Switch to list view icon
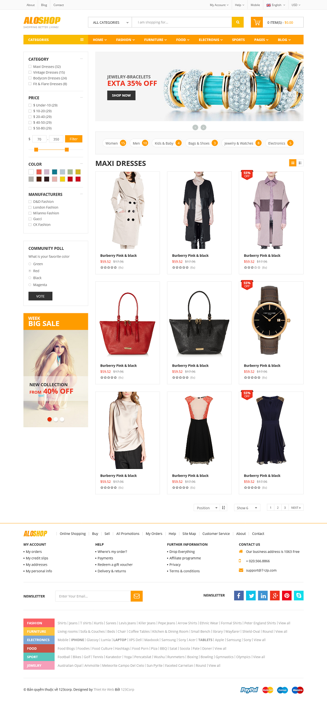 tap(300, 163)
